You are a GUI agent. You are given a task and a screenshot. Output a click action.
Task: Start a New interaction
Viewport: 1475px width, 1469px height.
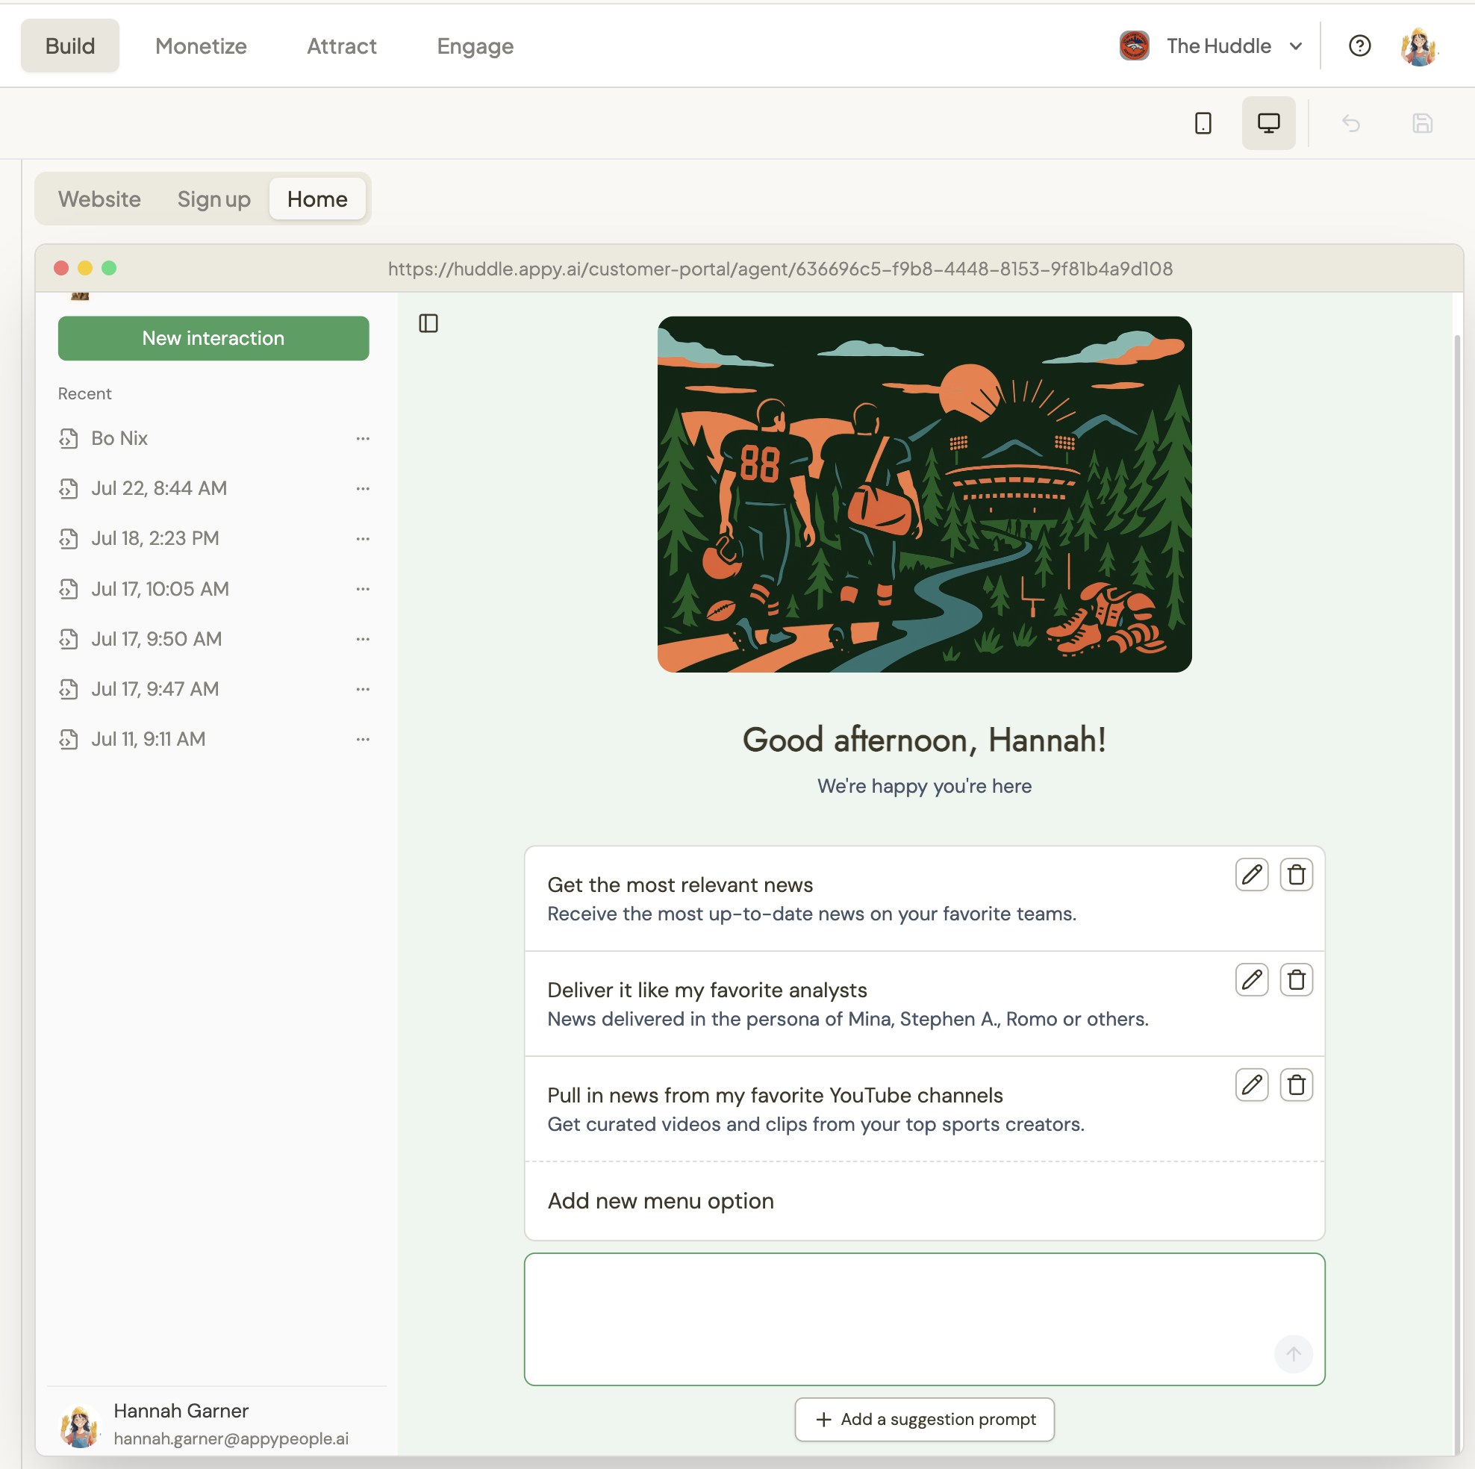(x=213, y=338)
